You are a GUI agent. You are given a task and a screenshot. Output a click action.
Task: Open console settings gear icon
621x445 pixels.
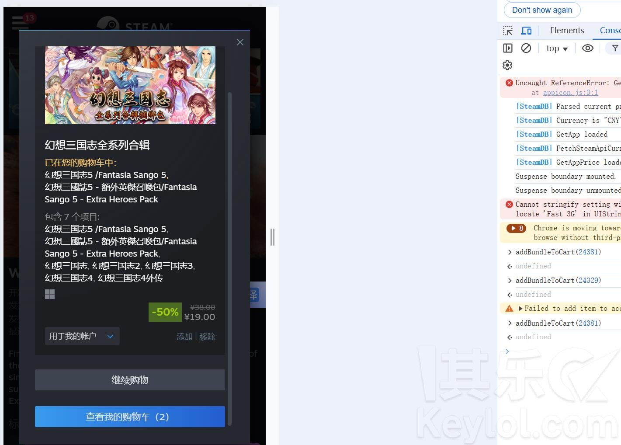click(507, 65)
